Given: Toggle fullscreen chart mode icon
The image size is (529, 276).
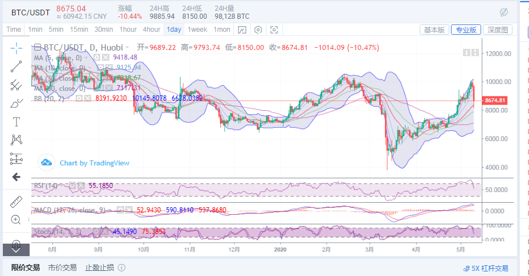Looking at the screenshot, I should (x=274, y=30).
